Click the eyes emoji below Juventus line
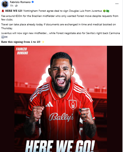 coord(6,37)
